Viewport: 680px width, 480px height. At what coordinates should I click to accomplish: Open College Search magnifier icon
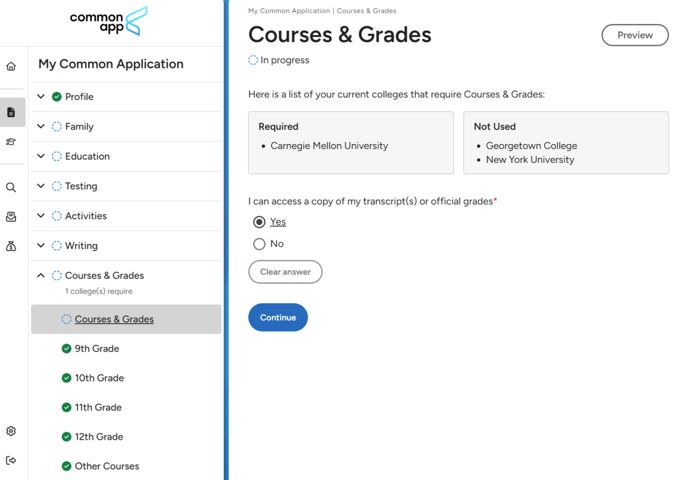tap(11, 187)
